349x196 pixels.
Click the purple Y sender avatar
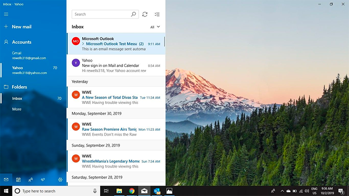coord(76,63)
